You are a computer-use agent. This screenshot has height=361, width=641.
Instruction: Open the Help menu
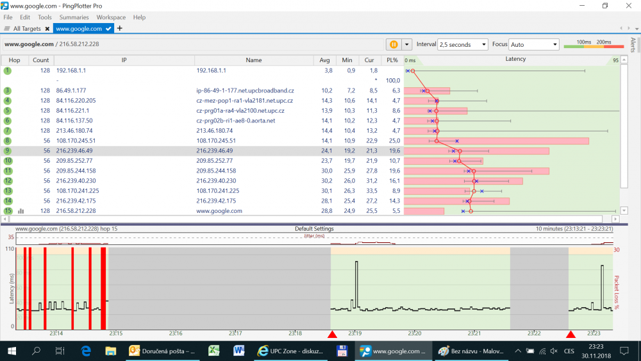tap(139, 17)
